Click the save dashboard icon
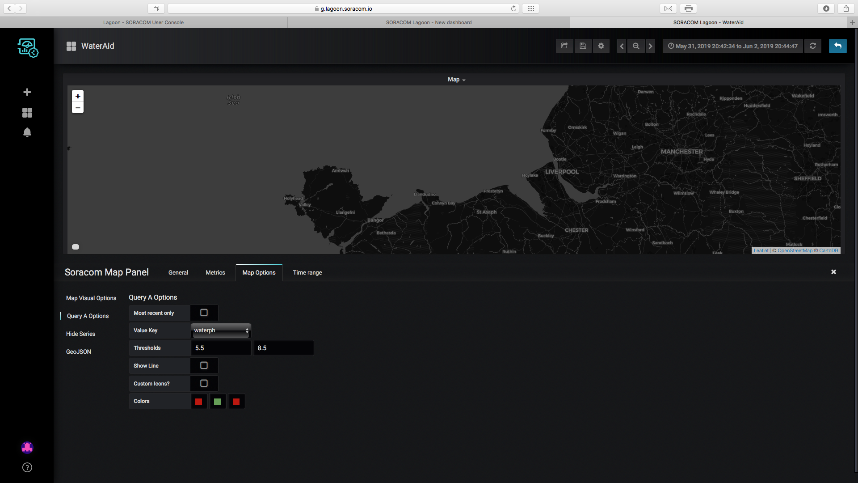Image resolution: width=858 pixels, height=483 pixels. 583,46
